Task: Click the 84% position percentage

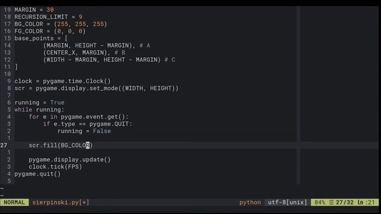Action: pos(320,202)
